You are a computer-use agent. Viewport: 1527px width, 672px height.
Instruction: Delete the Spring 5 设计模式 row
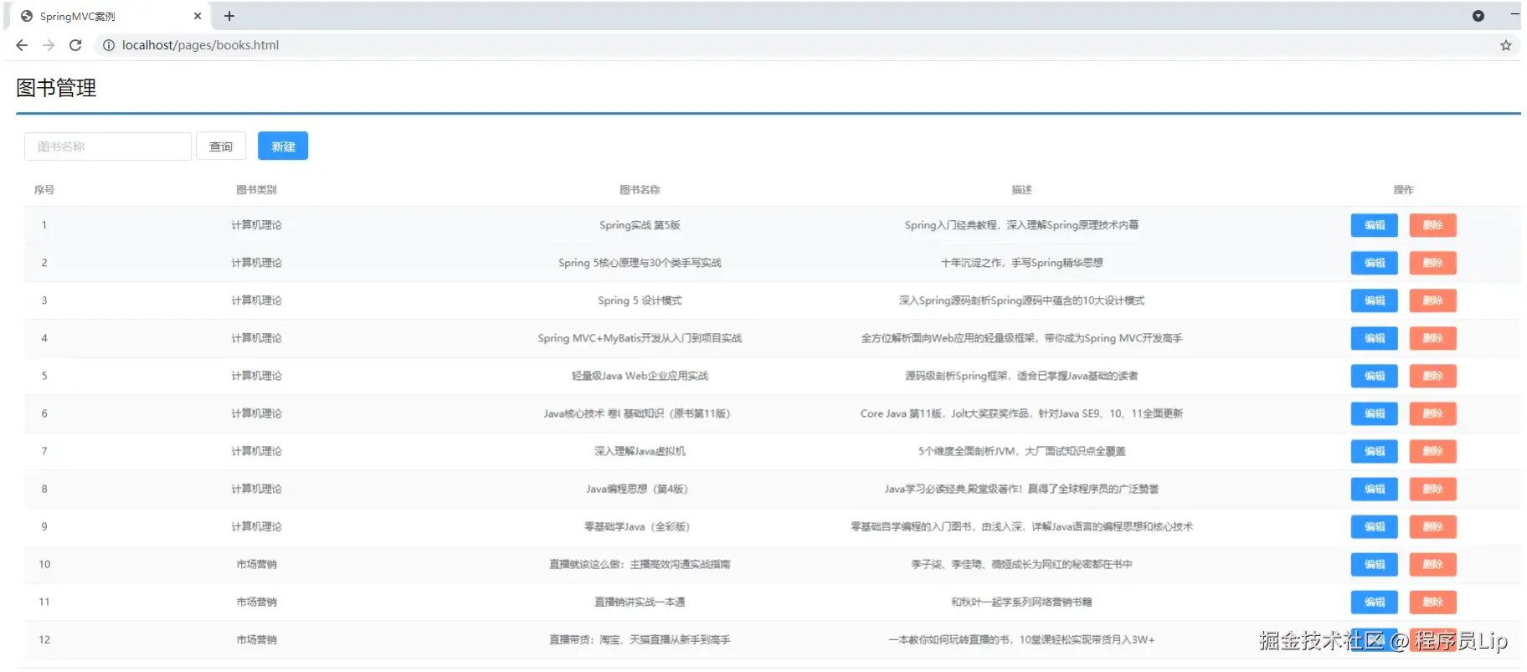(x=1432, y=300)
